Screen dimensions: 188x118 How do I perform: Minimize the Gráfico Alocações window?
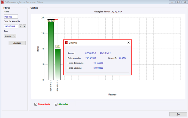coord(172,2)
